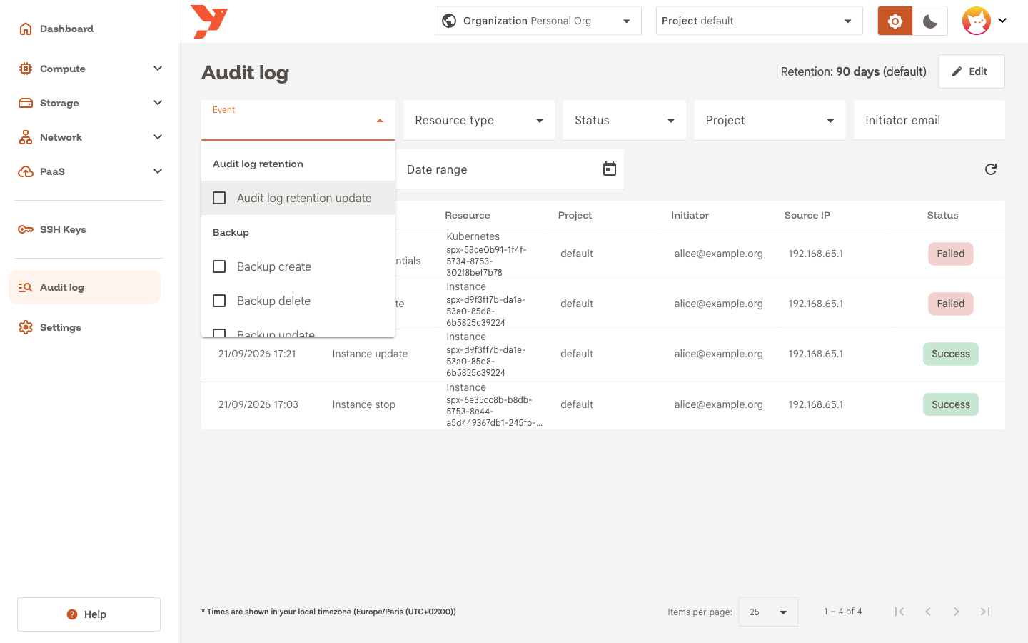Click the orange bird logo
Viewport: 1028px width, 643px height.
(209, 21)
